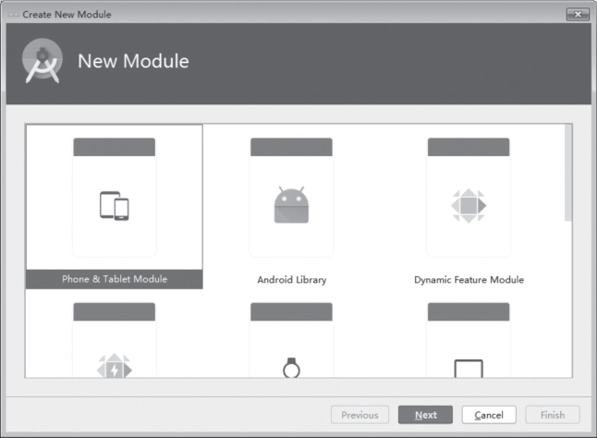Select the TV screen module icon
The height and width of the screenshot is (438, 597).
[x=468, y=369]
